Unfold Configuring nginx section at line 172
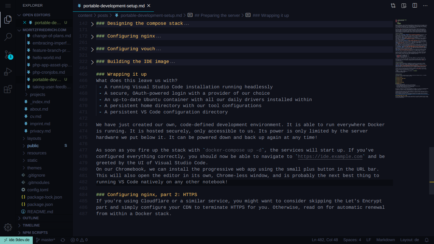Screen dimensions: 434x244 [x=92, y=37]
